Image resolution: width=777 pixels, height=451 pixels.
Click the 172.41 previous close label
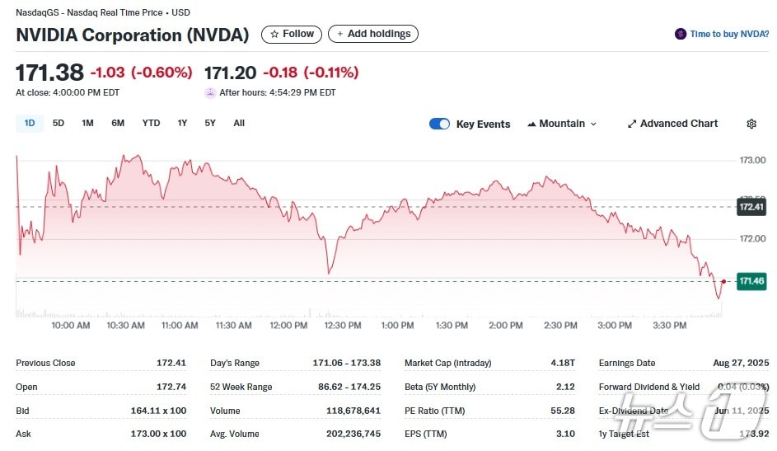(x=751, y=207)
